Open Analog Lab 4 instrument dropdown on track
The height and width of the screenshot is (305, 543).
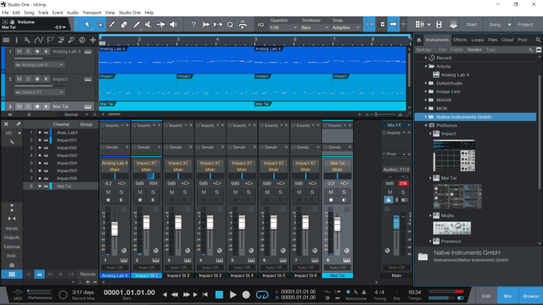(x=39, y=65)
